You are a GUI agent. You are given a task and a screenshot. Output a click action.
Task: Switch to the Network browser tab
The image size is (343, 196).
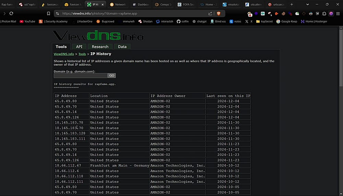(118, 4)
